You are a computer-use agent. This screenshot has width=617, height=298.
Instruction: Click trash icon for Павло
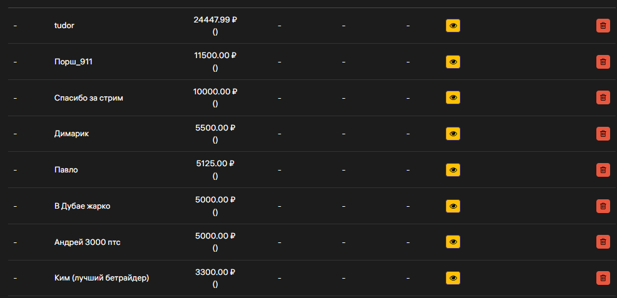603,170
